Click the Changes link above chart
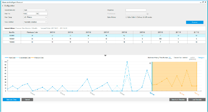The image size is (208, 112). 201,58
